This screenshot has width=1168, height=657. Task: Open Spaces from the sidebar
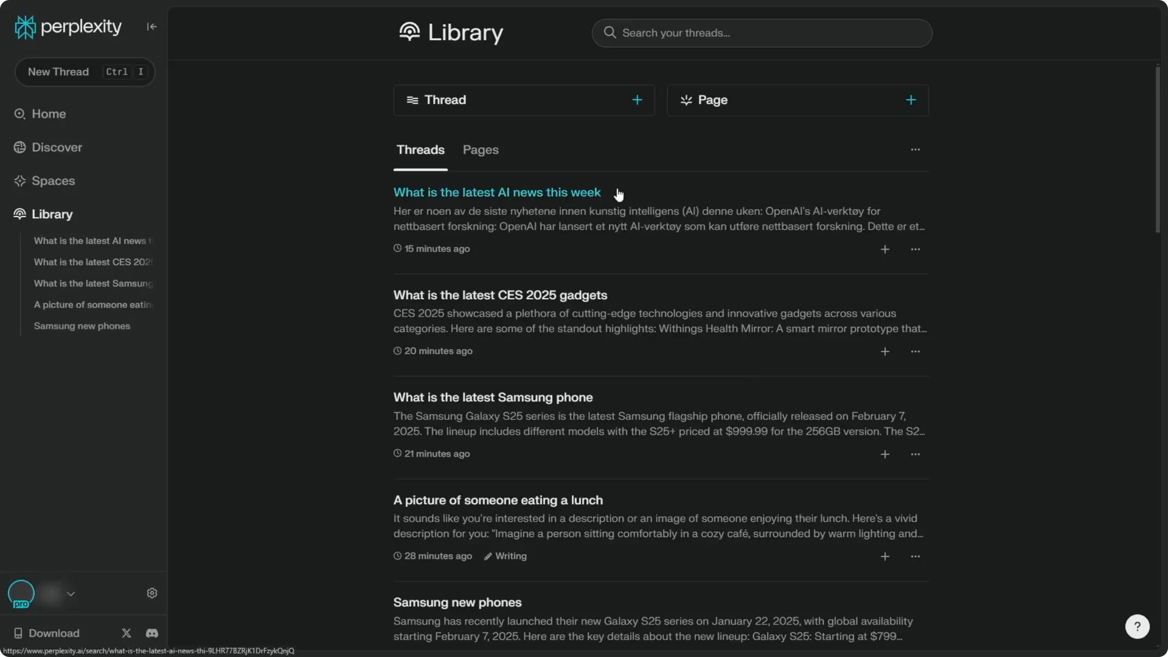pos(53,181)
